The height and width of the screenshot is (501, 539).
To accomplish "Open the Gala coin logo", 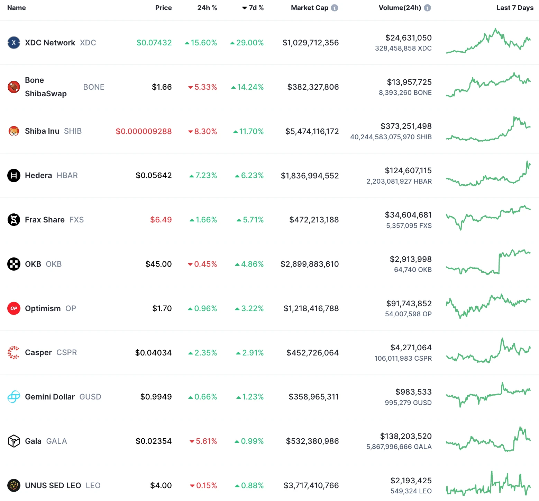I will tap(14, 441).
